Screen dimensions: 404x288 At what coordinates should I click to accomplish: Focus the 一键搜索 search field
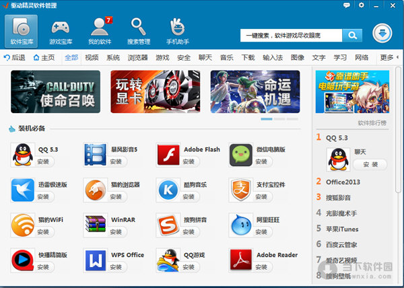tap(291, 35)
